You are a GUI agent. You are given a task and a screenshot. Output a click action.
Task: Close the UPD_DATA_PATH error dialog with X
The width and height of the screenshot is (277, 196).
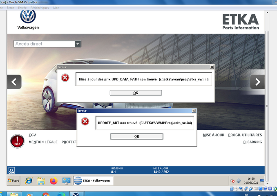[x=212, y=67]
